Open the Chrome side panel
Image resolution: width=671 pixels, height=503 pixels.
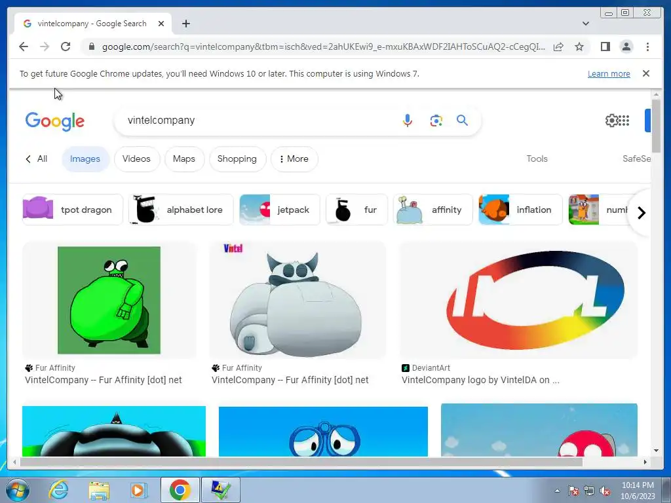pyautogui.click(x=605, y=47)
